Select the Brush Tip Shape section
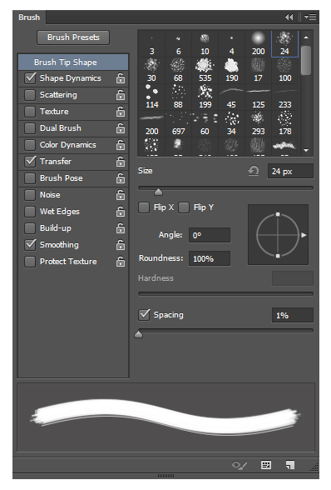Screen dimensions: 331x490 coord(73,62)
